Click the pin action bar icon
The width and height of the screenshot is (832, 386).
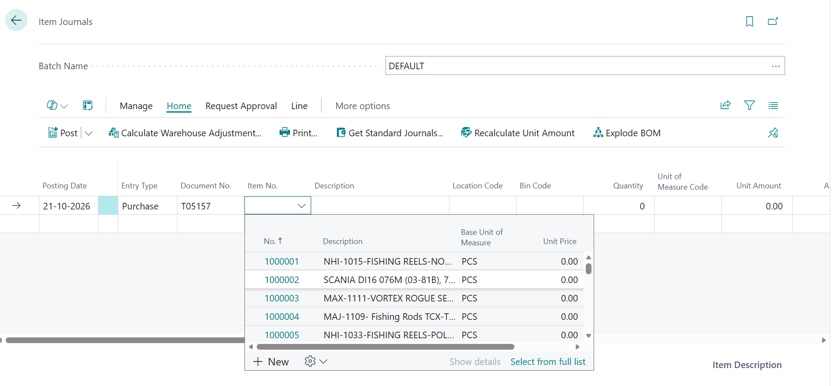(x=773, y=133)
